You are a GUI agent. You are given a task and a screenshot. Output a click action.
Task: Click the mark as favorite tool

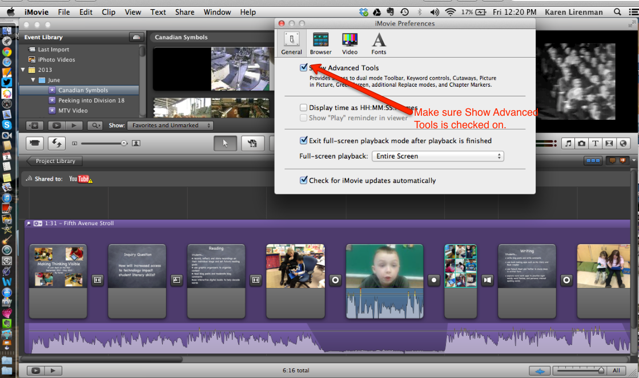coord(252,143)
